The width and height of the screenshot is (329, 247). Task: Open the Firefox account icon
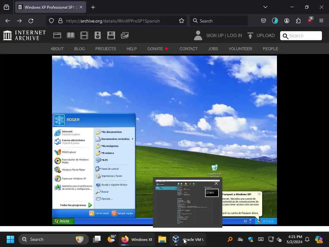click(x=287, y=21)
